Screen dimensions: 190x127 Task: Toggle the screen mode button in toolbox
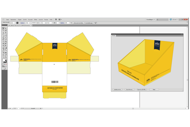[5, 68]
